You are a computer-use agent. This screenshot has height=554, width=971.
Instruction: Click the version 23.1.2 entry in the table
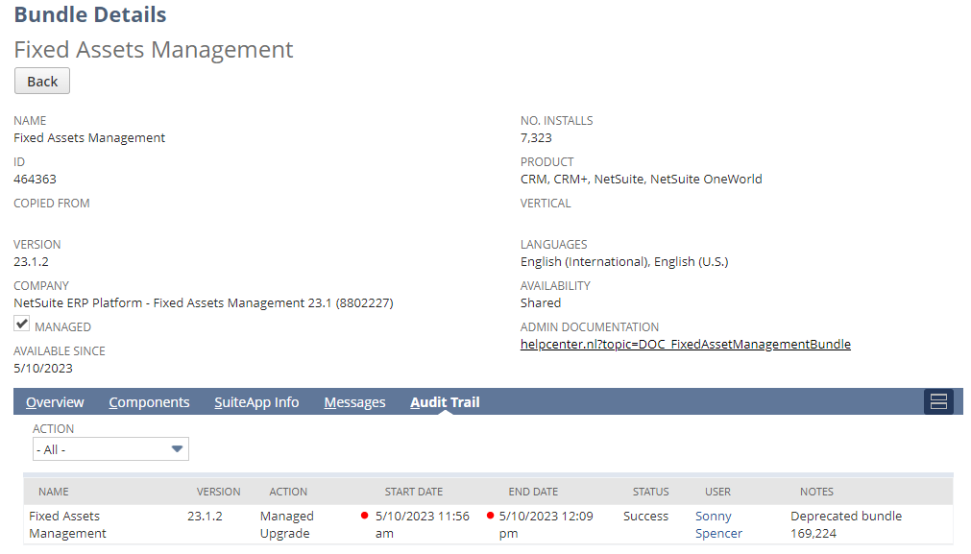(x=220, y=516)
